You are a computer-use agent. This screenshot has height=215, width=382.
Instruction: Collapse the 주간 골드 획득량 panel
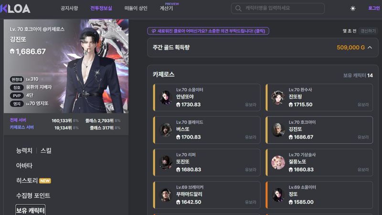click(370, 47)
